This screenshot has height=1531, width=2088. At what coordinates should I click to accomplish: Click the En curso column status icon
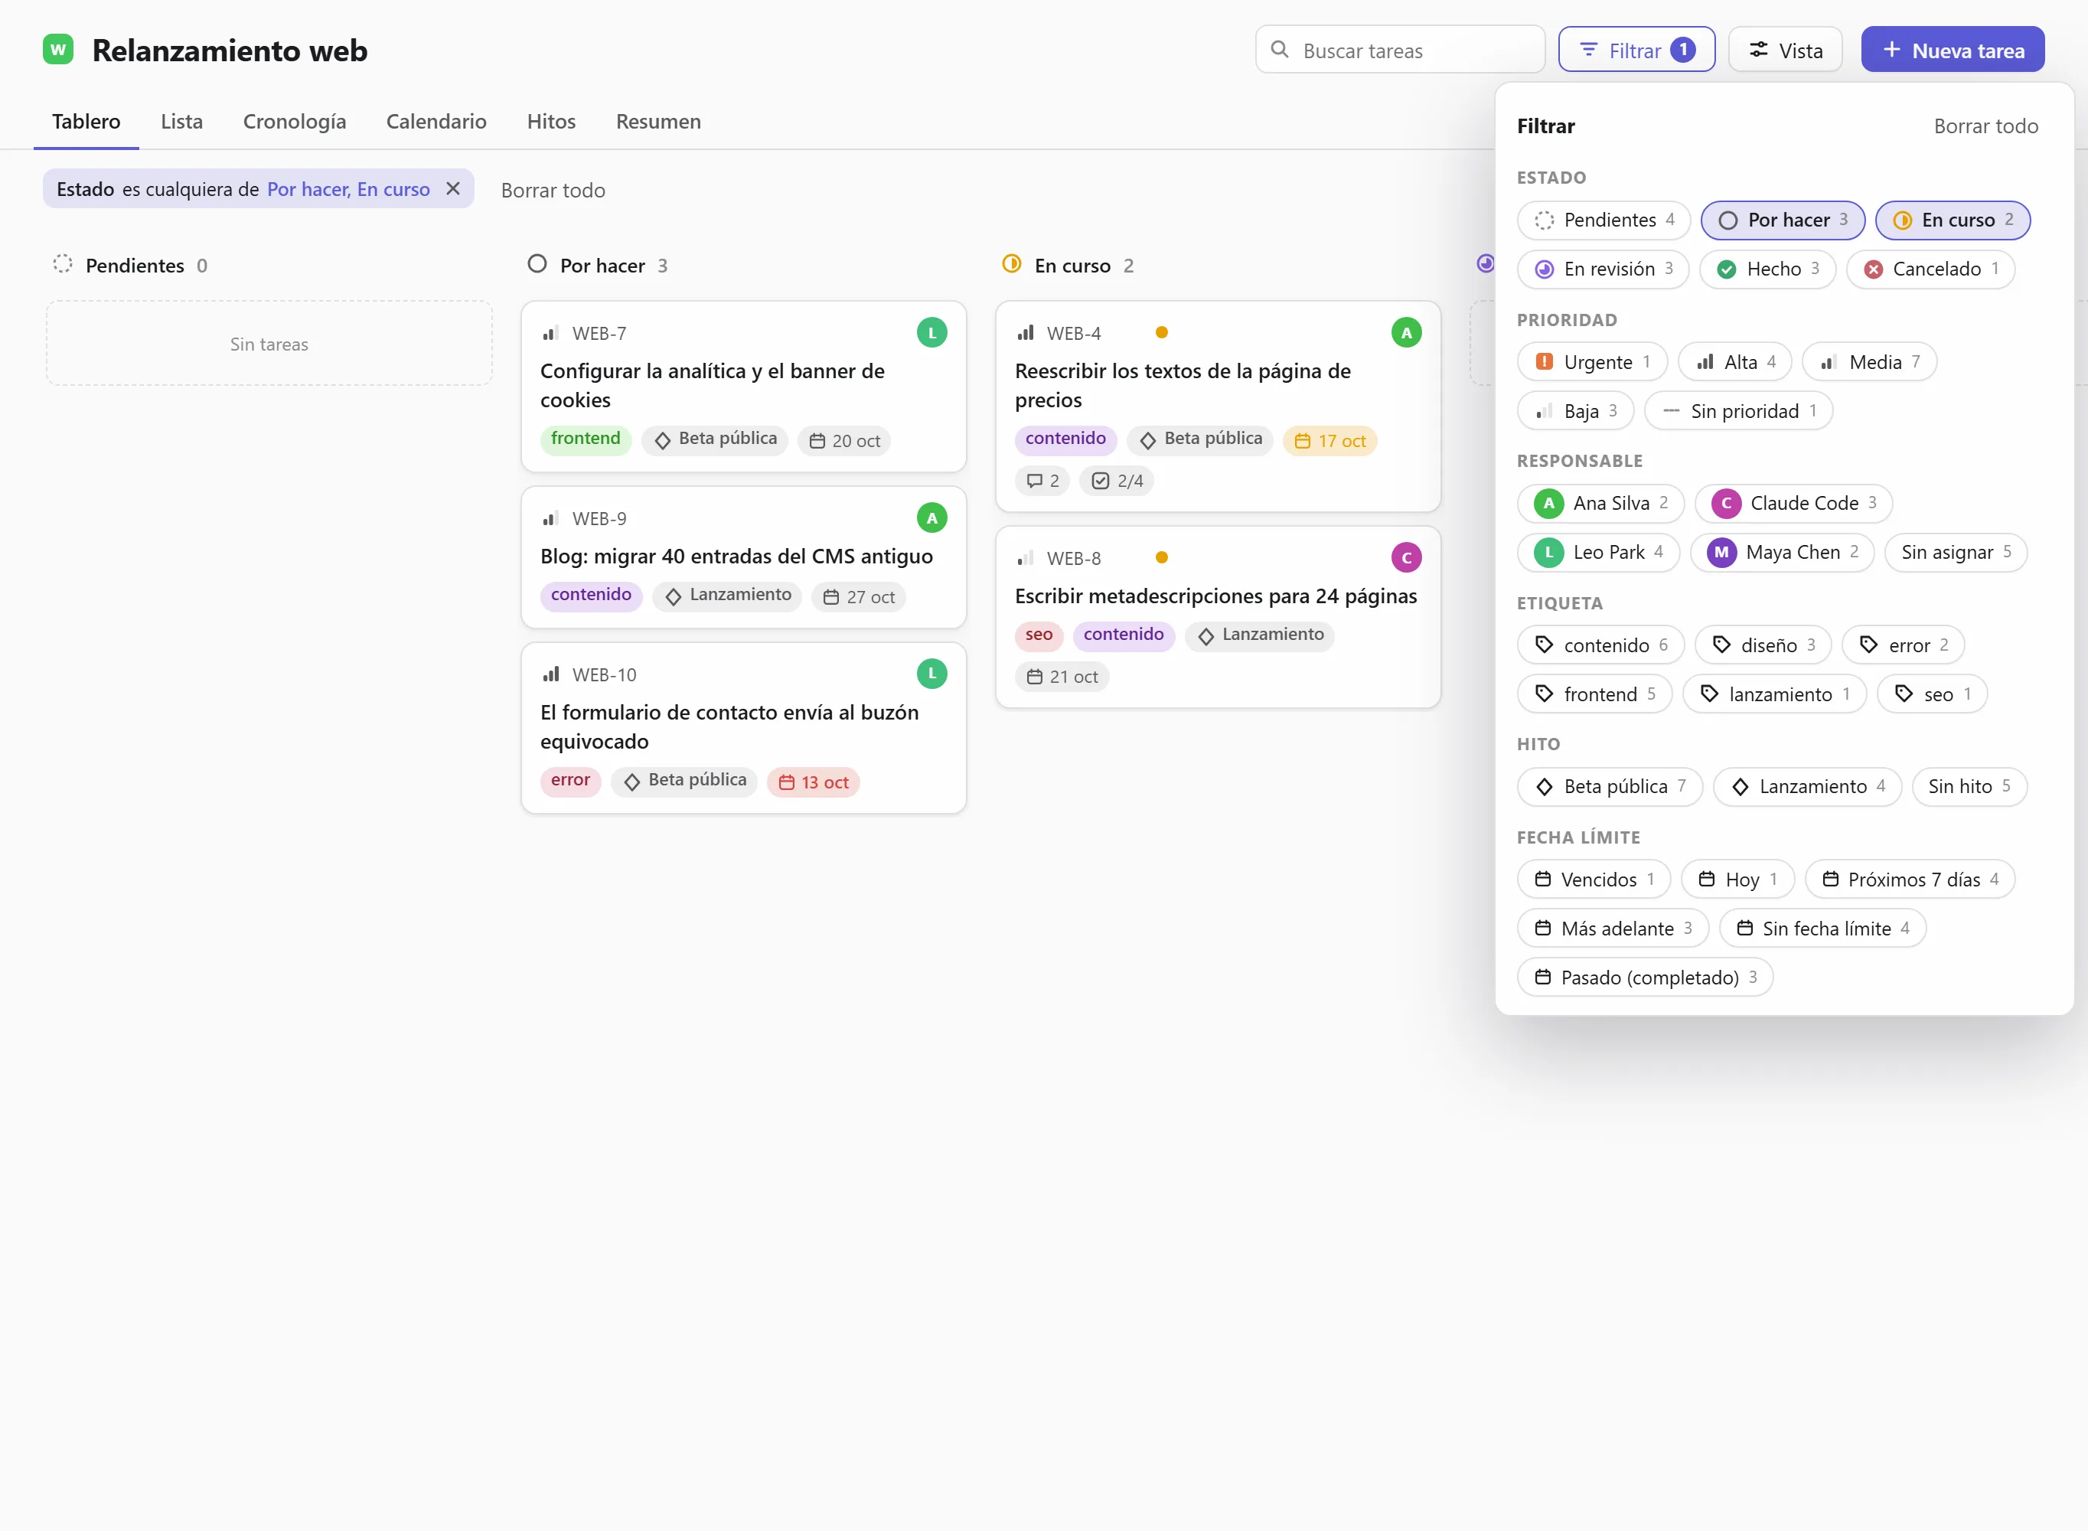click(x=1012, y=264)
